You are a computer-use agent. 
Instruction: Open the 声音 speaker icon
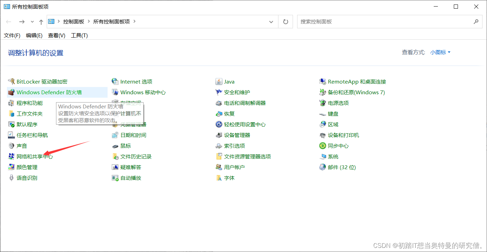[11, 146]
